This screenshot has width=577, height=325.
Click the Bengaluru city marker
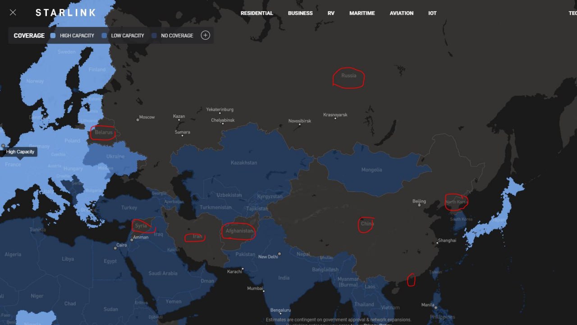pyautogui.click(x=280, y=313)
